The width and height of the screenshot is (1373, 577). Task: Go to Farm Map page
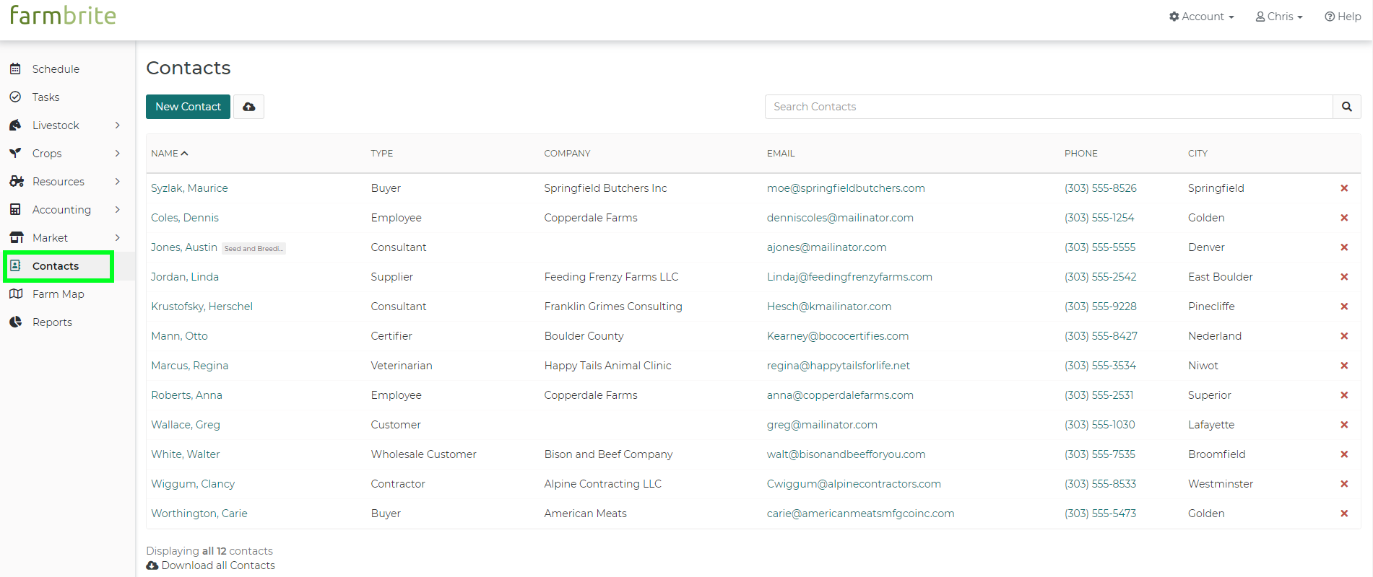(59, 294)
